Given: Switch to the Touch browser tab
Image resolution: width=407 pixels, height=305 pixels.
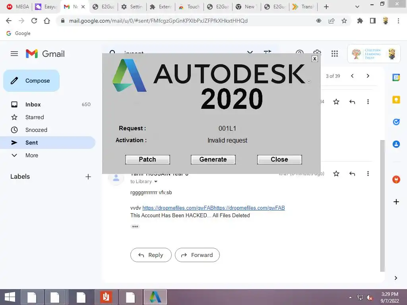Looking at the screenshot, I should [189, 7].
